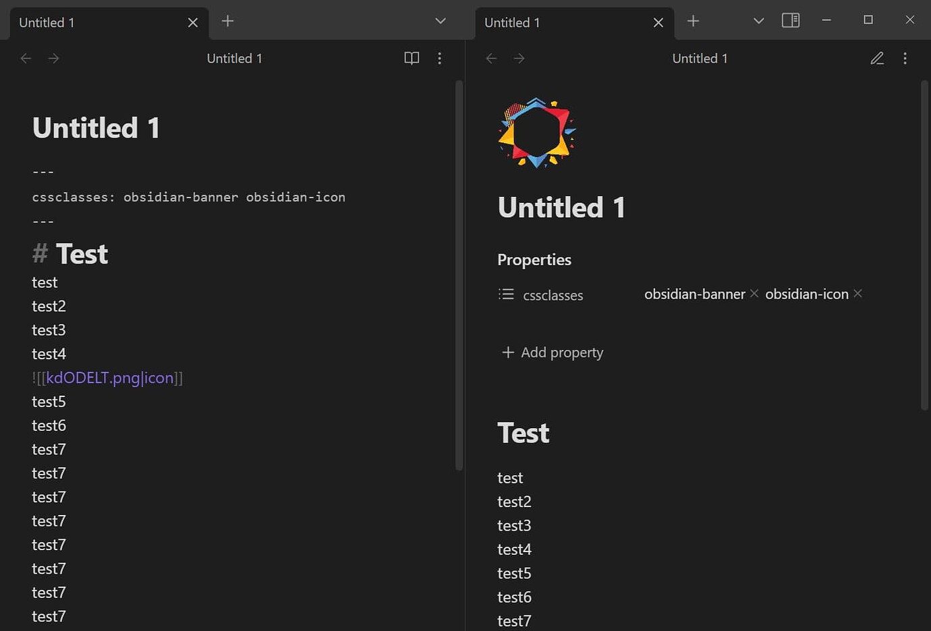This screenshot has width=931, height=631.
Task: Navigate forward in right pane
Action: click(x=519, y=59)
